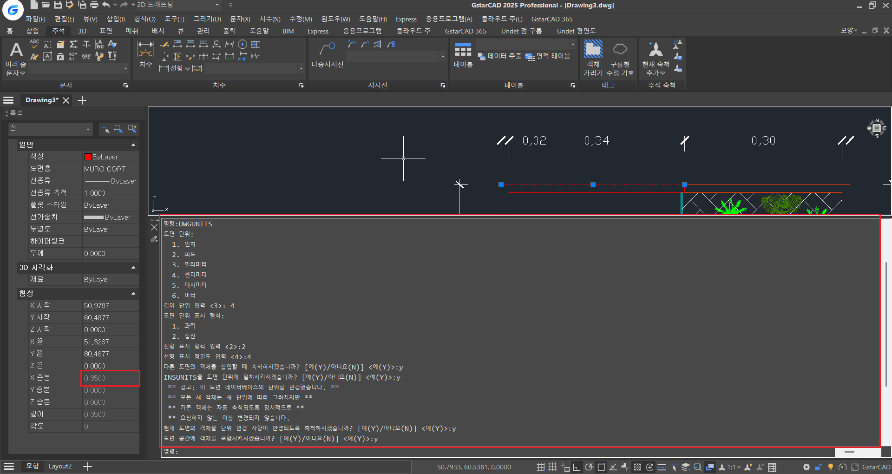The height and width of the screenshot is (474, 892).
Task: Toggle polar tracking in status bar
Action: [589, 467]
